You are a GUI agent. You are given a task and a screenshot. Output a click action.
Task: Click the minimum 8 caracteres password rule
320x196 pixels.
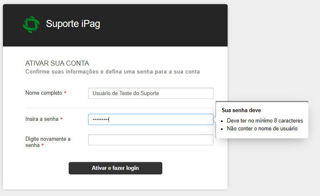tap(265, 120)
